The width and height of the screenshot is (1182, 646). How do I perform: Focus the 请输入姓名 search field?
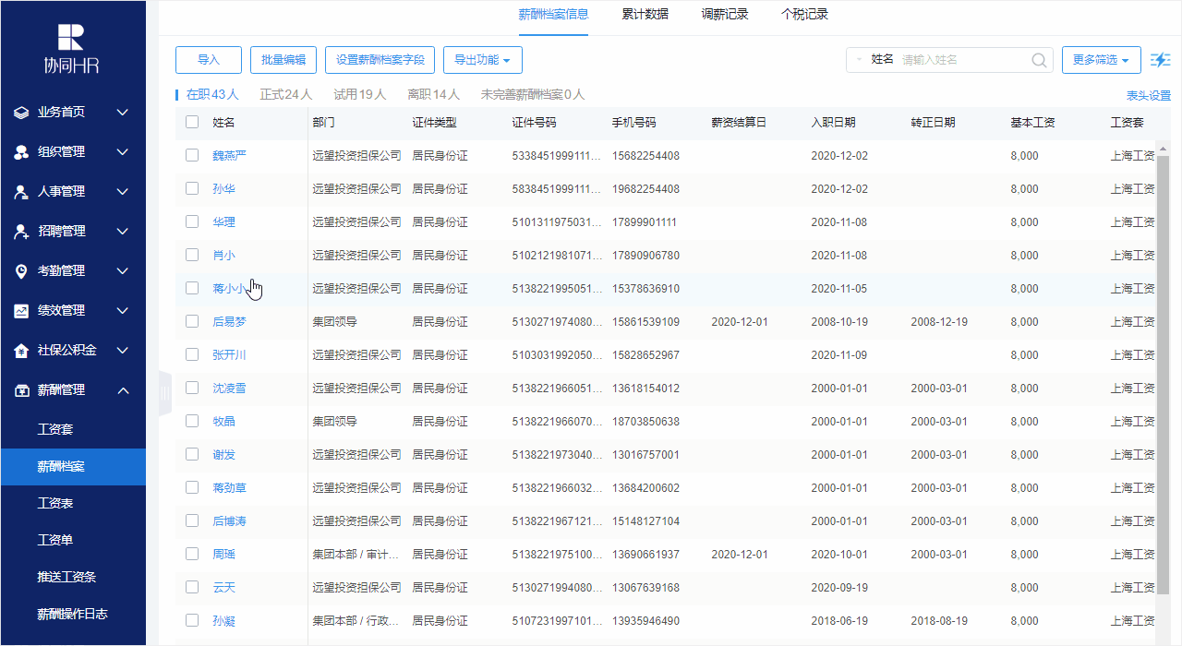(964, 60)
